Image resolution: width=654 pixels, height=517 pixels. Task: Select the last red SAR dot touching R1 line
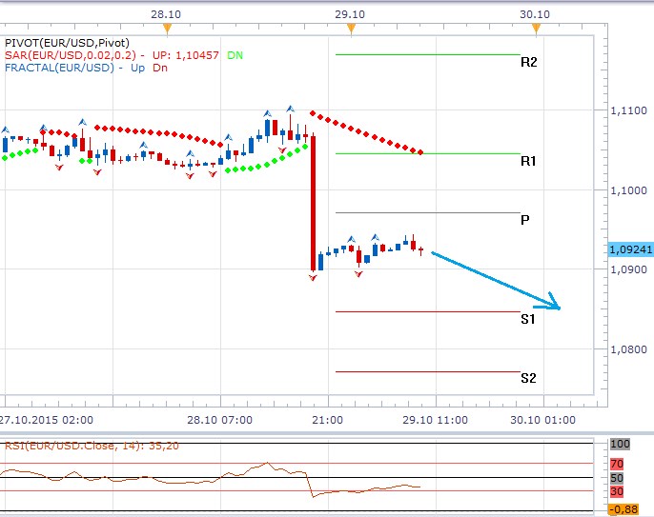[x=421, y=152]
